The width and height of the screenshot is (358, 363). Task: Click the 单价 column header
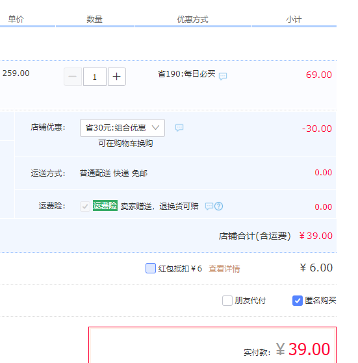pos(16,19)
